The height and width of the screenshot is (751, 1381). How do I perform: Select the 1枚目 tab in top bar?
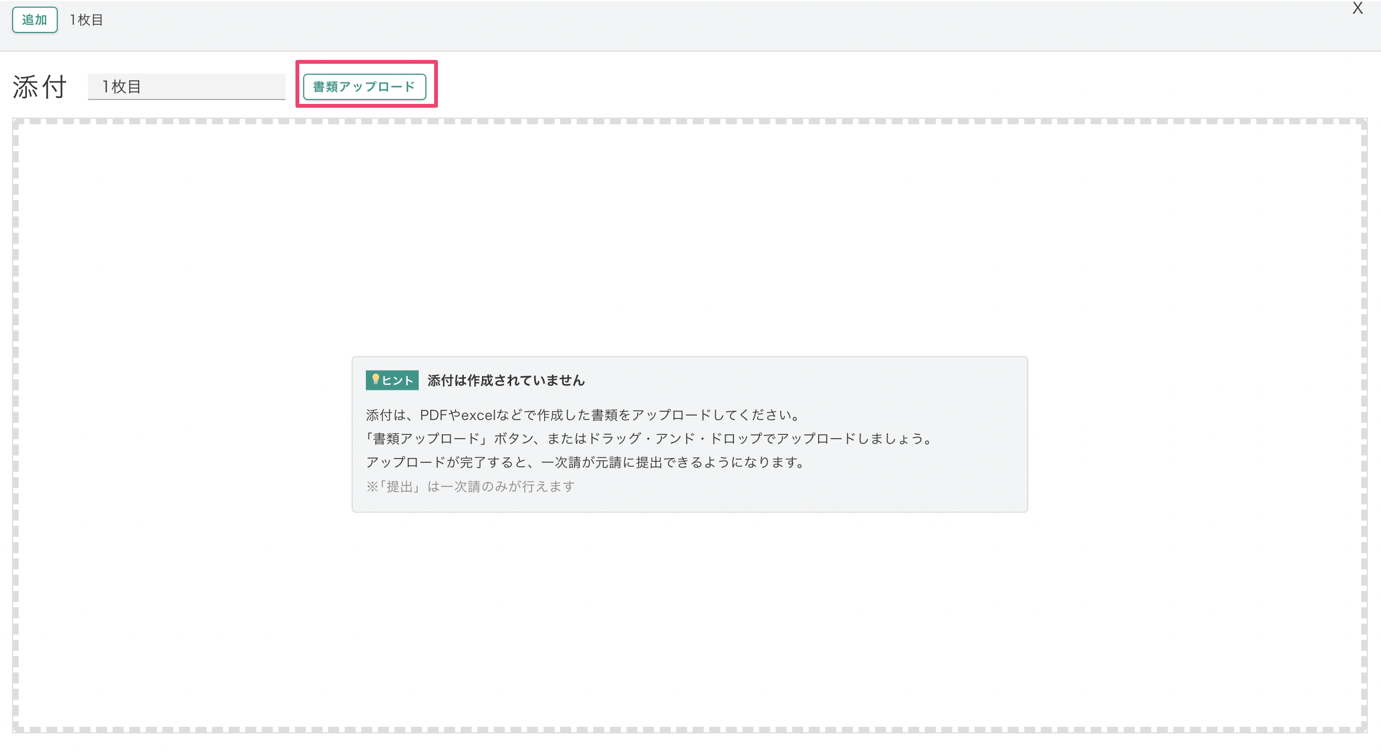tap(86, 20)
